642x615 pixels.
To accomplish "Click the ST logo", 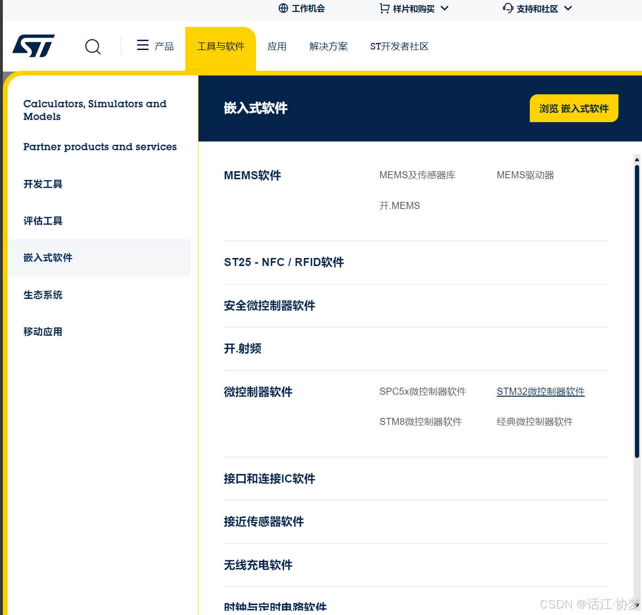I will click(33, 46).
